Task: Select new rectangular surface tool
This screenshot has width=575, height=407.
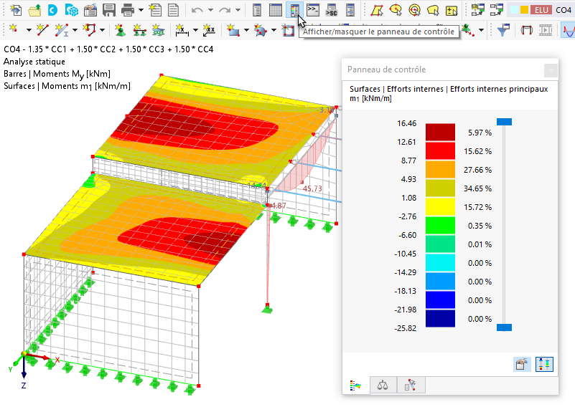Action: 233,30
